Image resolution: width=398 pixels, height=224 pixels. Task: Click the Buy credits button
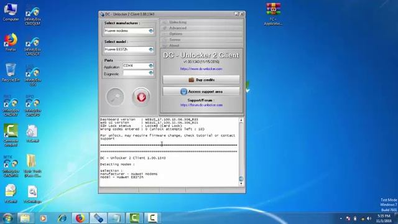pos(201,80)
